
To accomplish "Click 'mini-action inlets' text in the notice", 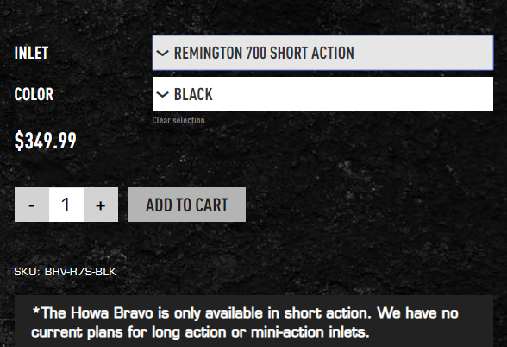I will pos(310,332).
